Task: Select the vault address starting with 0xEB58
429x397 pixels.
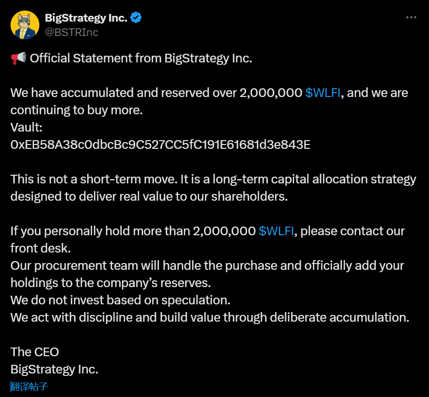Action: (160, 144)
